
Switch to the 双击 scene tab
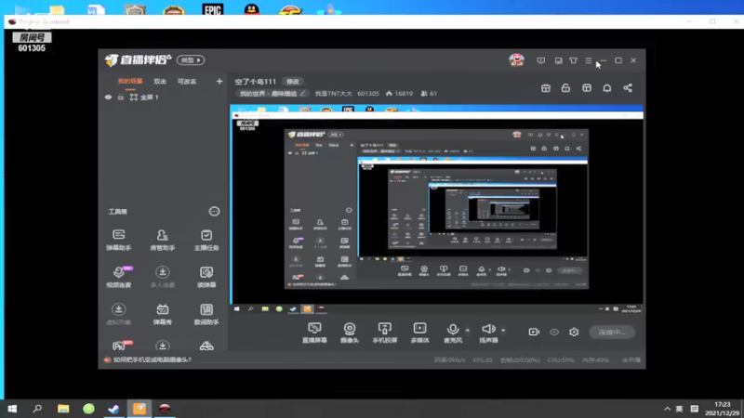coord(160,82)
